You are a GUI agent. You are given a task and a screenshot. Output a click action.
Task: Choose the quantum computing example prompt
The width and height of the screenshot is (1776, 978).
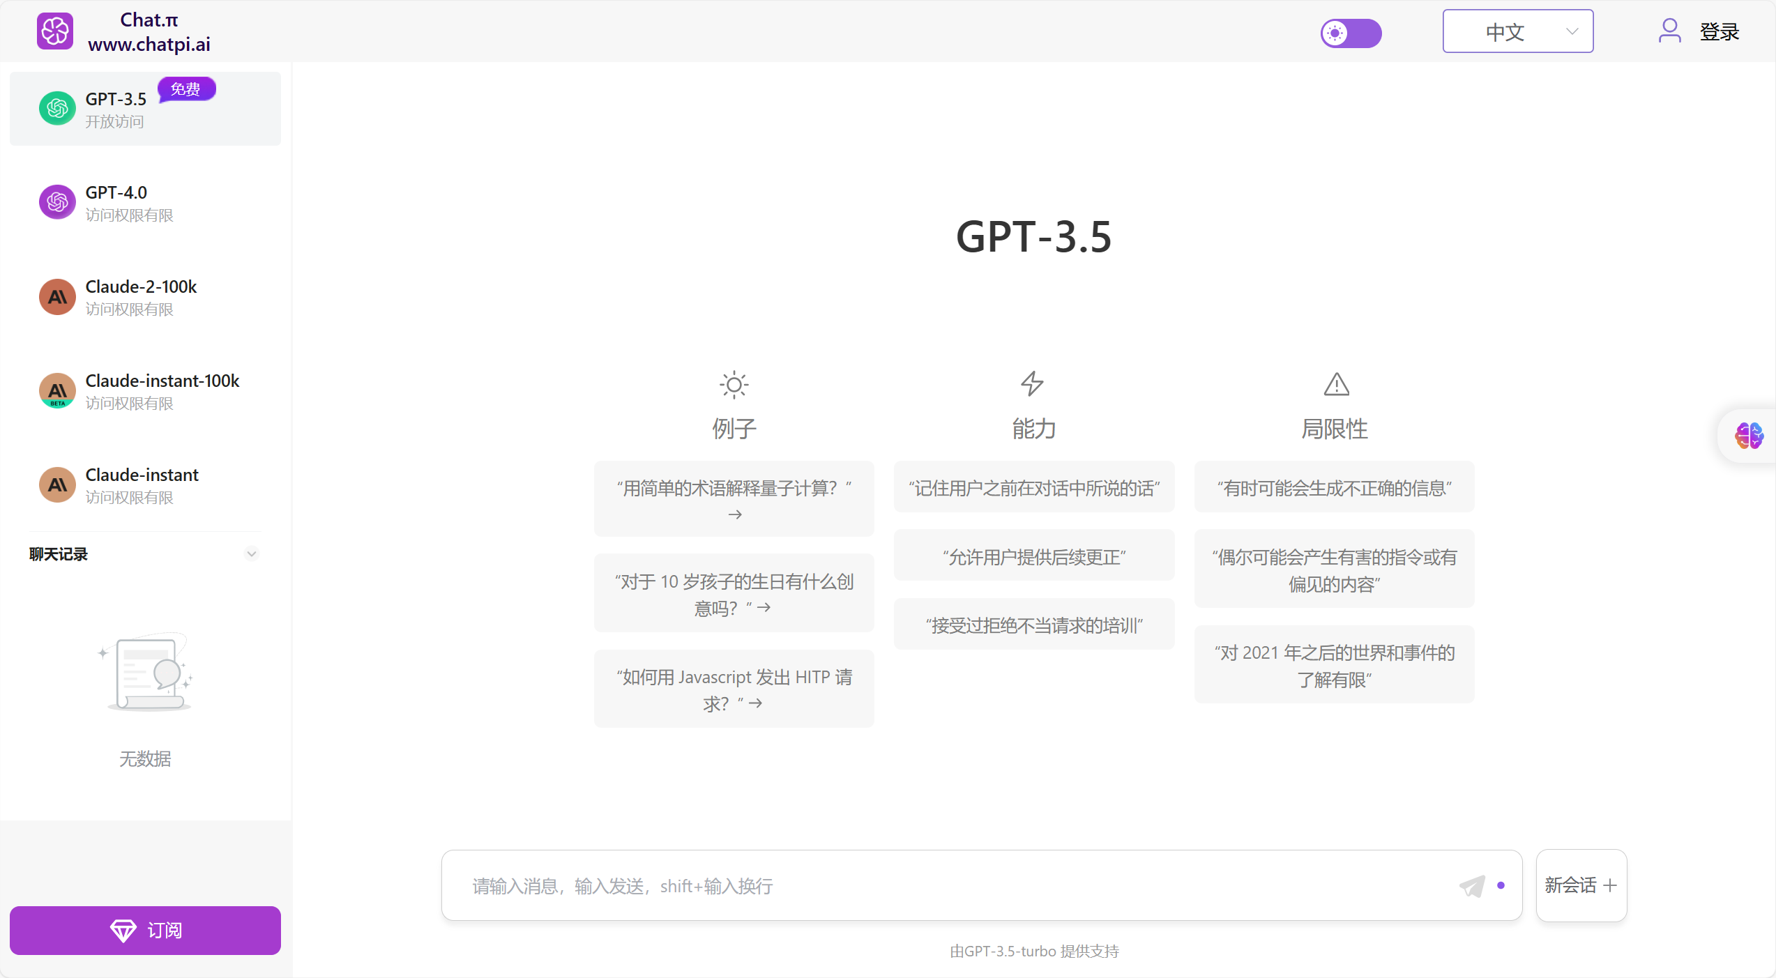pos(734,499)
